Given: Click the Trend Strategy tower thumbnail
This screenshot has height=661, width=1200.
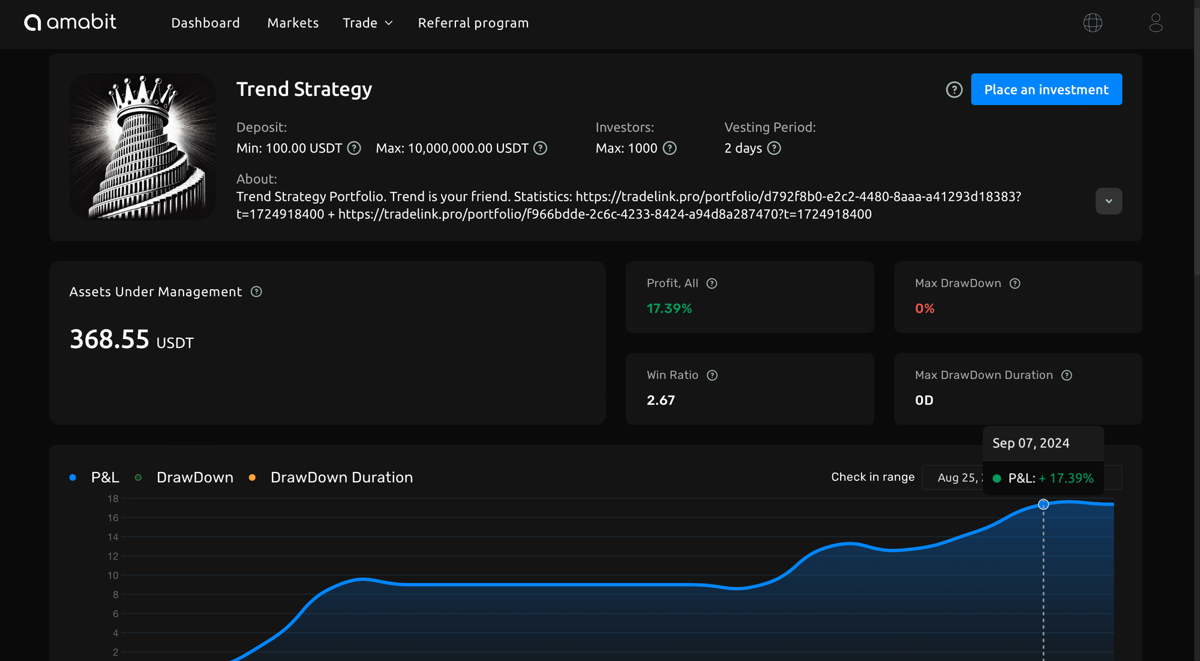Looking at the screenshot, I should pos(143,146).
